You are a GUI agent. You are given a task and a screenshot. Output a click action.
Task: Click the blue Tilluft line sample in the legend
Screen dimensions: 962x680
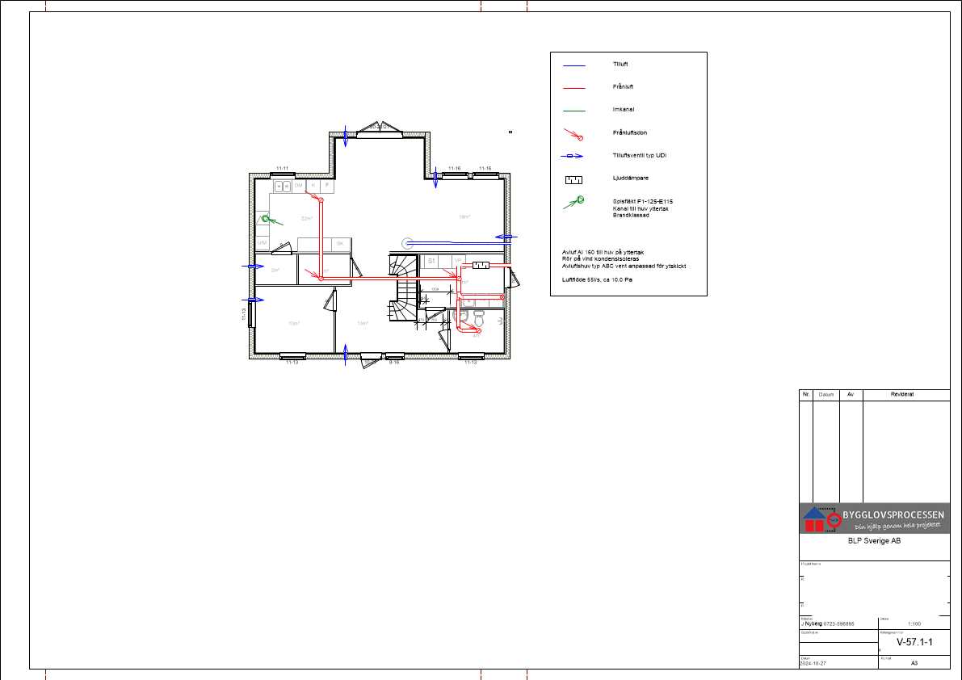pyautogui.click(x=574, y=65)
